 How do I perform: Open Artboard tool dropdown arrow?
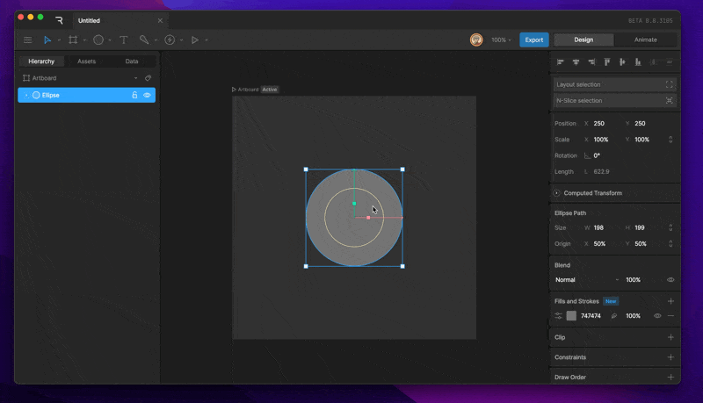pos(84,40)
